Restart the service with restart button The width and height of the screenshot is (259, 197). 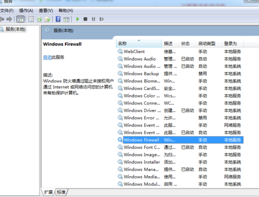(x=102, y=19)
